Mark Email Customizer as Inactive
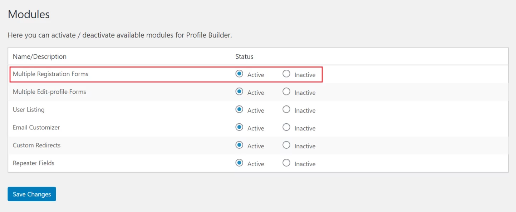This screenshot has height=212, width=516. click(286, 127)
